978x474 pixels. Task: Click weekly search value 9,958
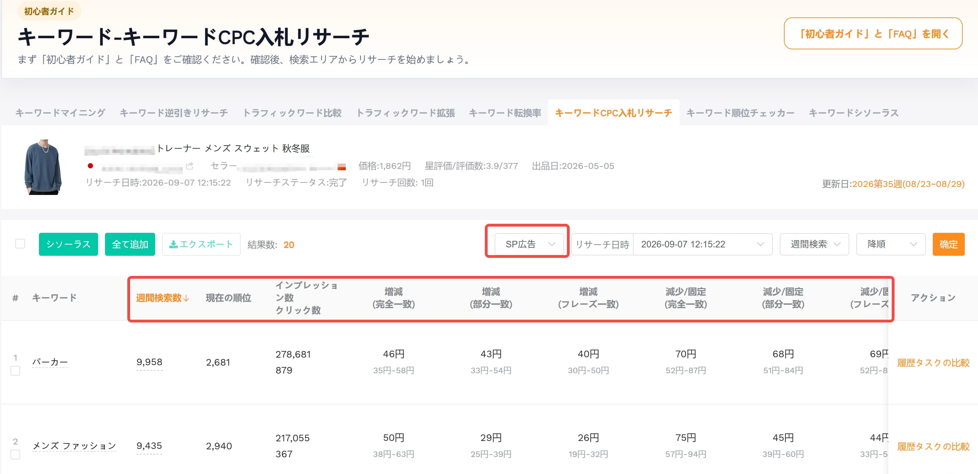(149, 362)
